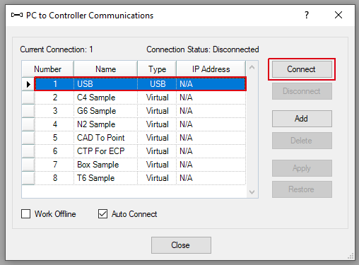Uncheck the Auto Connect checkbox
This screenshot has width=359, height=265.
102,214
